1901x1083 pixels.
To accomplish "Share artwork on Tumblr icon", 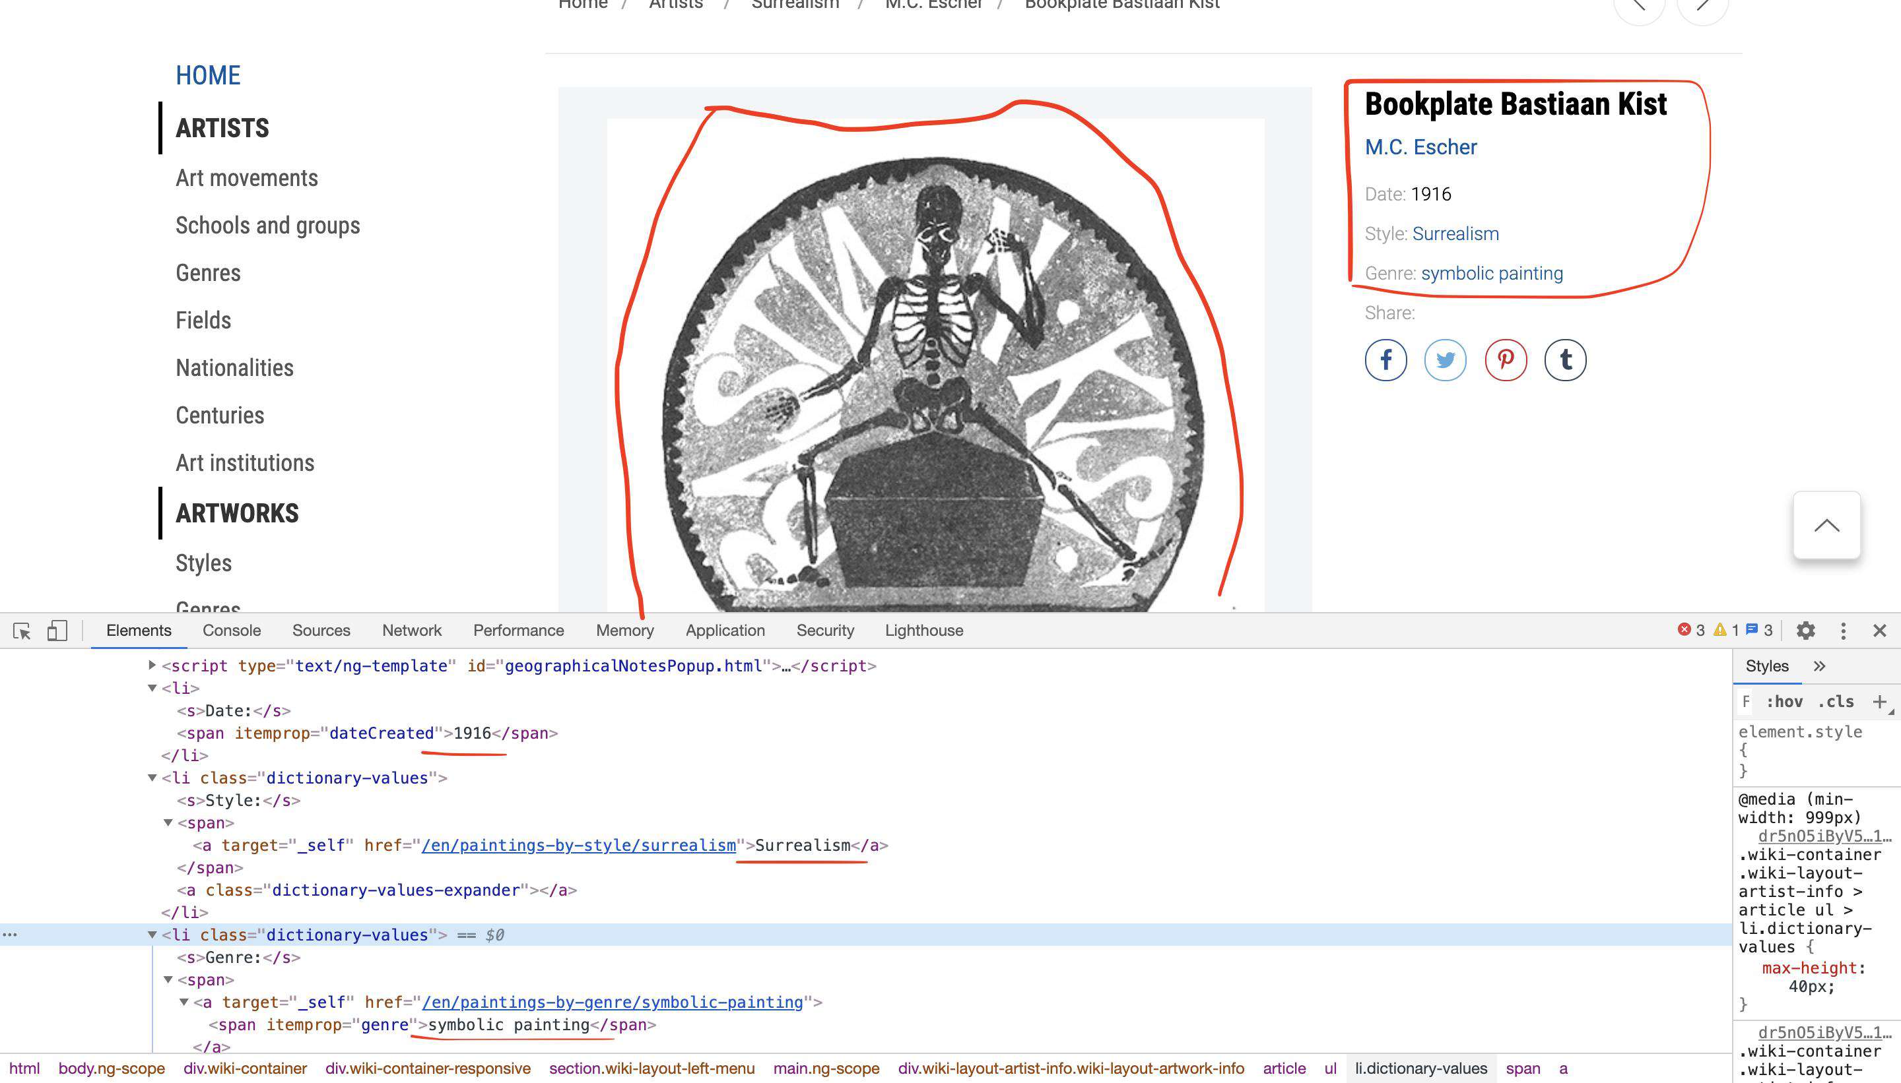I will (x=1565, y=361).
